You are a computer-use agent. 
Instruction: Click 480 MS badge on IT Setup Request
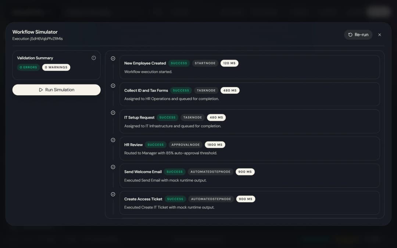[216, 118]
